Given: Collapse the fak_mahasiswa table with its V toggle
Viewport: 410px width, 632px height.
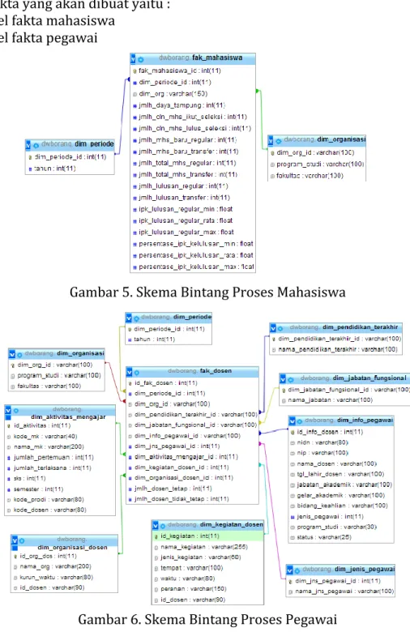Looking at the screenshot, I should pyautogui.click(x=134, y=59).
